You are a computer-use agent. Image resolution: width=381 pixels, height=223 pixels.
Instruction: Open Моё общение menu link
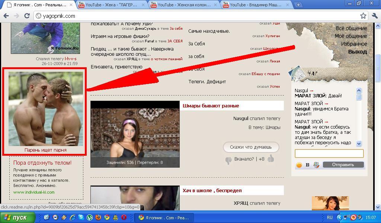click(x=351, y=36)
